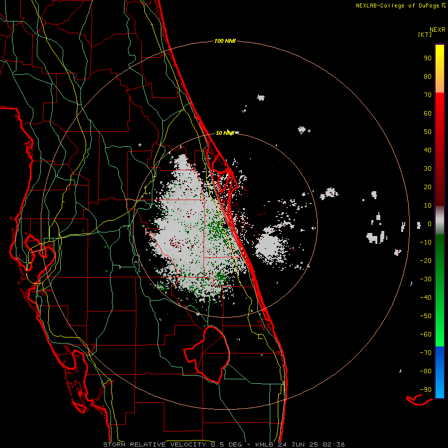
Task: Click the NEXR label above the color scale
Action: click(437, 30)
